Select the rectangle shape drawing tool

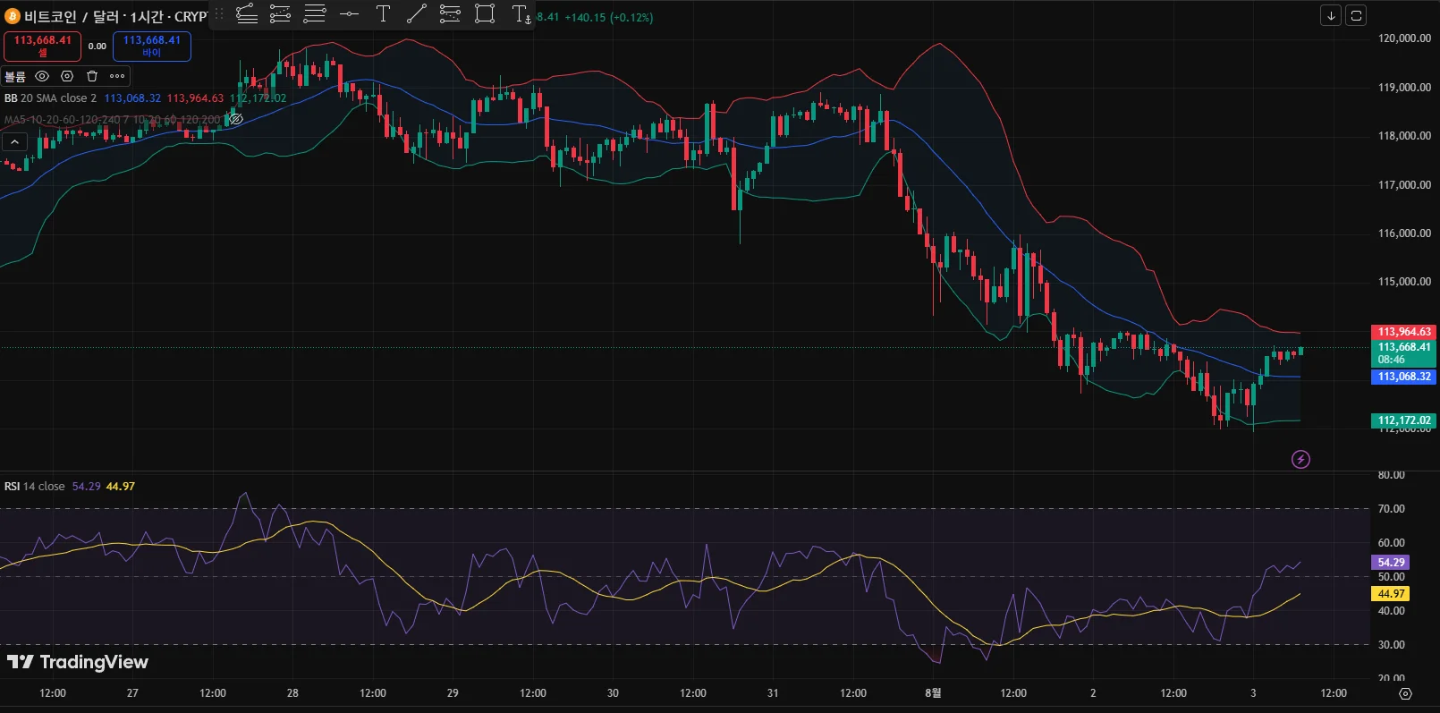point(485,14)
